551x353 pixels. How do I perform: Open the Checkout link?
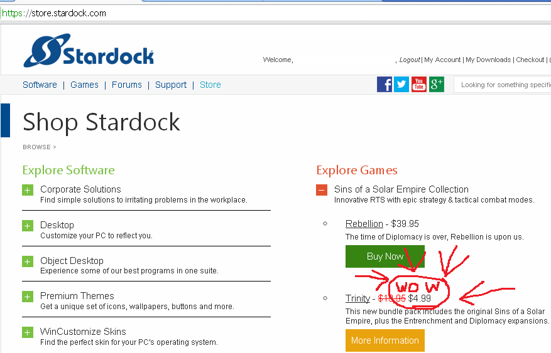pos(530,60)
